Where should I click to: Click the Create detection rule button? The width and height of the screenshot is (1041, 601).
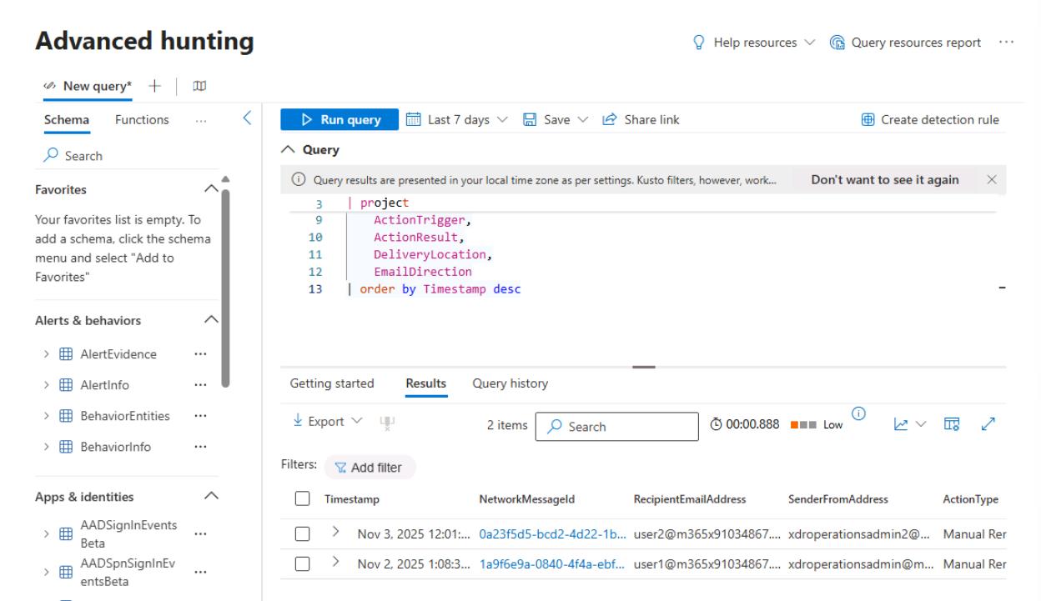click(x=929, y=120)
